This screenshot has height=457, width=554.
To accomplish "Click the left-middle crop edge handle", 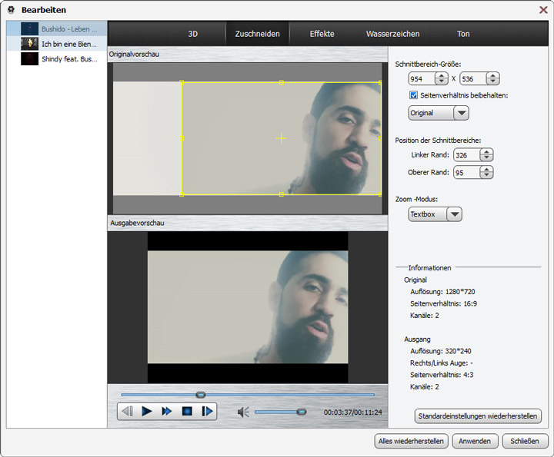I will click(182, 138).
